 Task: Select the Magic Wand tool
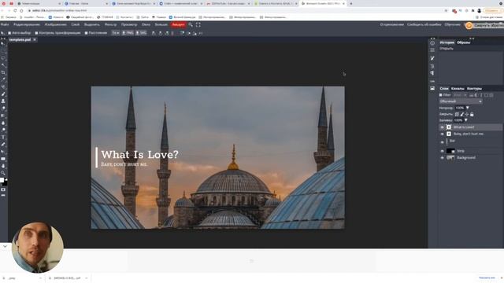pyautogui.click(x=3, y=65)
